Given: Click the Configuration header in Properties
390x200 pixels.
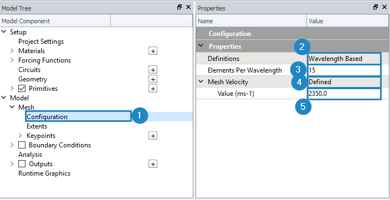Looking at the screenshot, I should point(229,34).
